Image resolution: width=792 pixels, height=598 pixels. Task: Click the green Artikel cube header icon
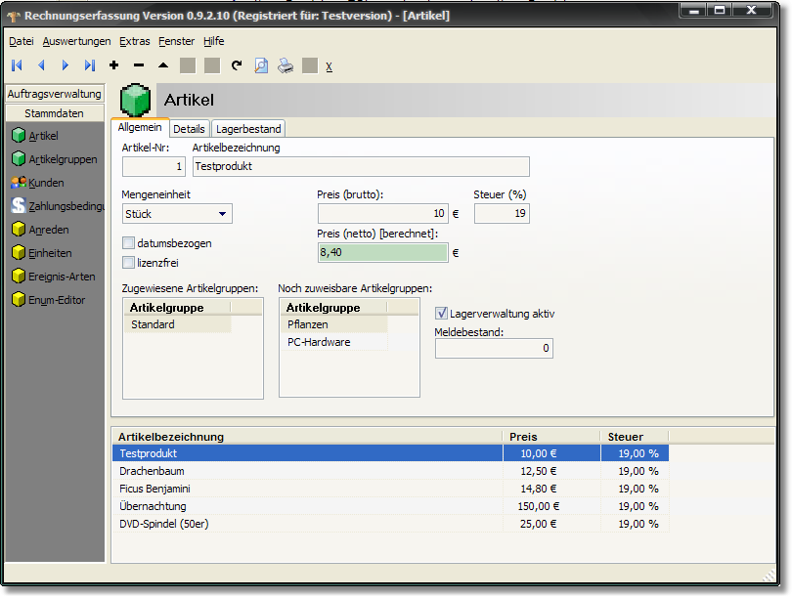tap(135, 100)
